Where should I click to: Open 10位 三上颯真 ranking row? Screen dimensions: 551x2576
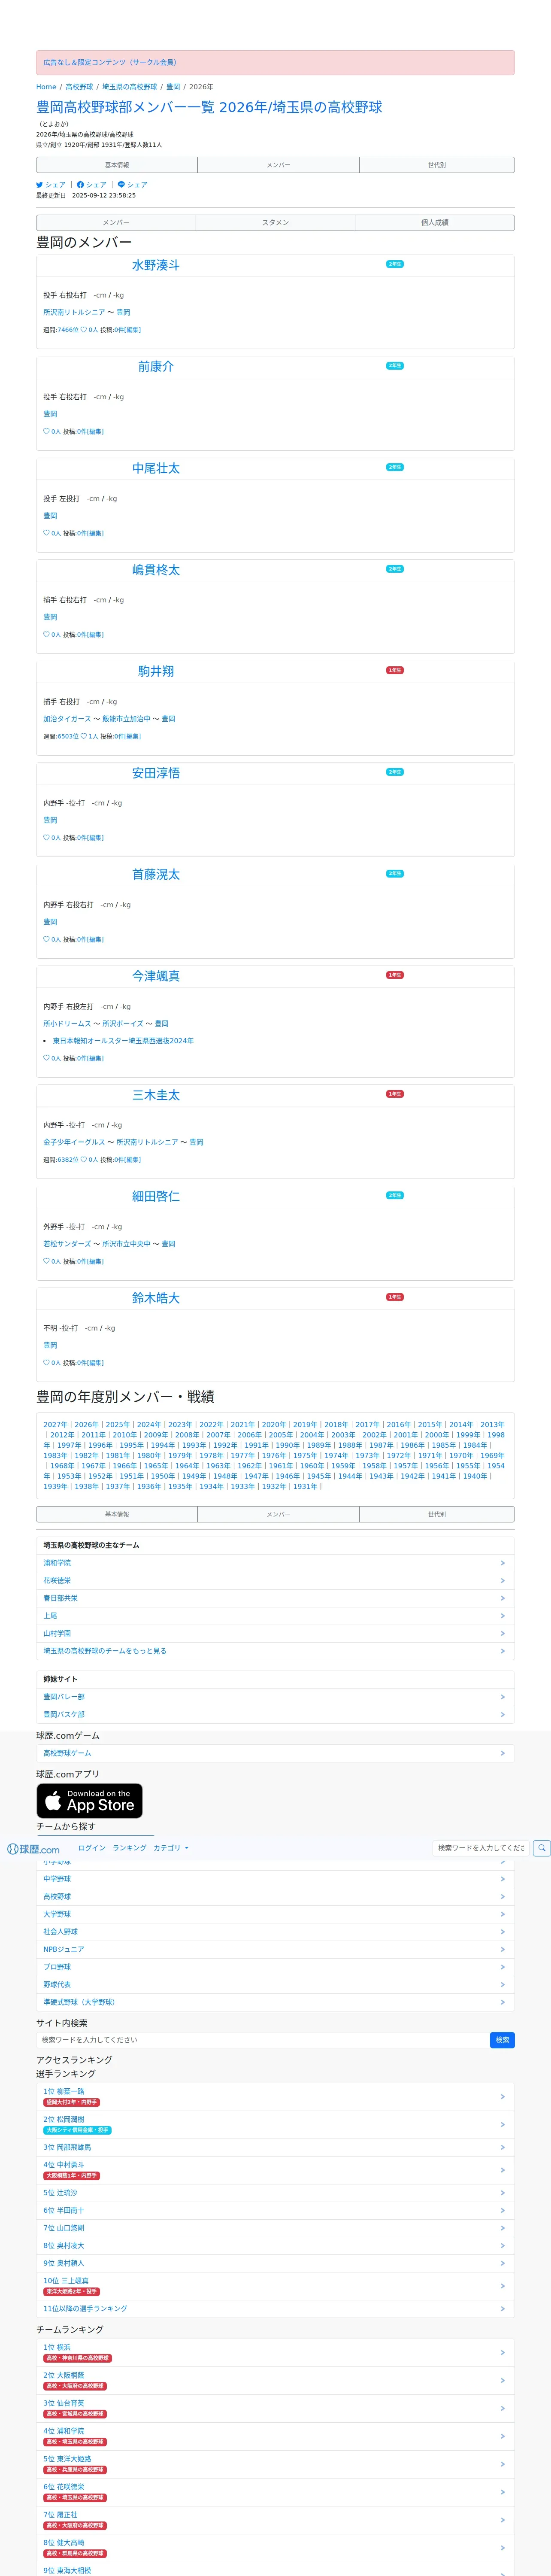coord(275,2286)
